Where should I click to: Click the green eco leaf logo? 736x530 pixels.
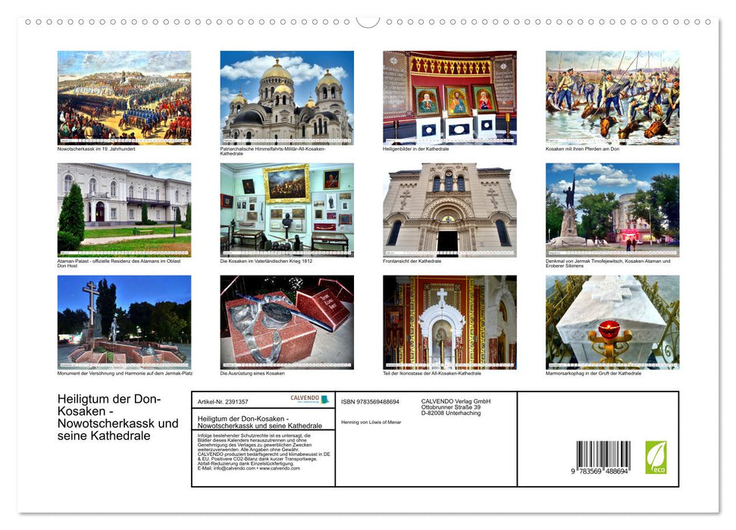tap(656, 457)
